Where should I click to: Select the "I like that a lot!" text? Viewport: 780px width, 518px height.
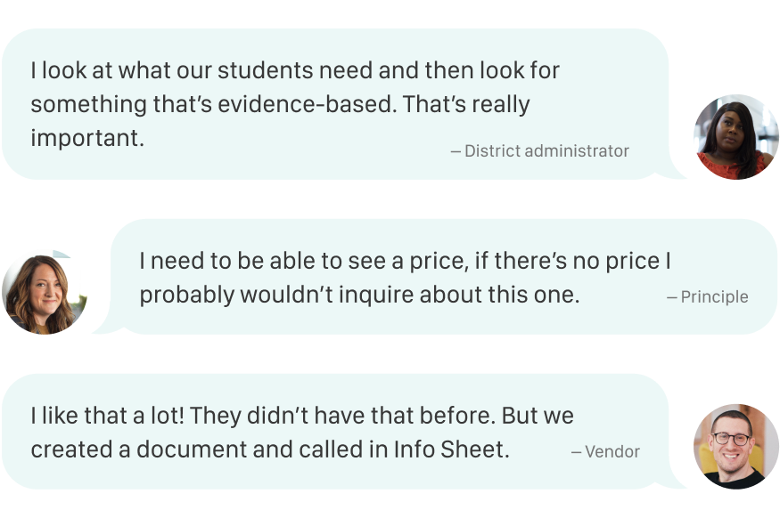pyautogui.click(x=107, y=416)
